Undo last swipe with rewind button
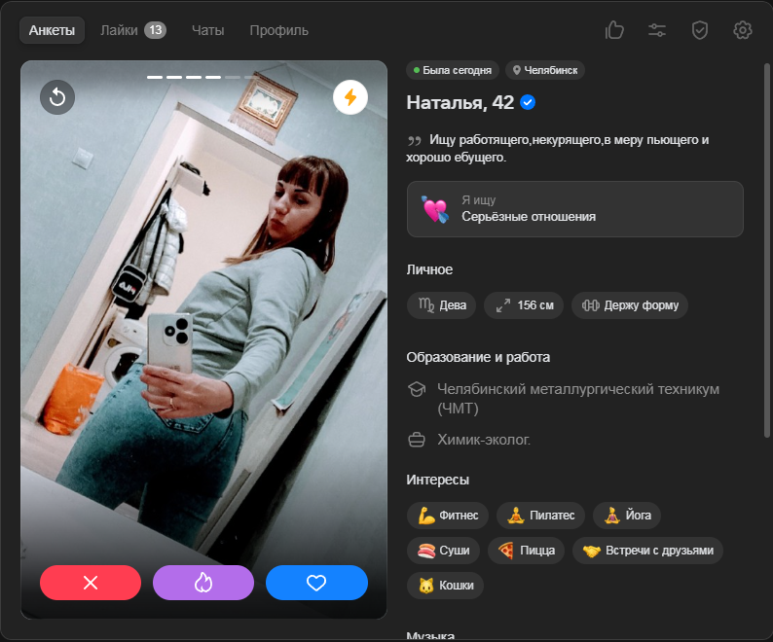 tap(57, 97)
